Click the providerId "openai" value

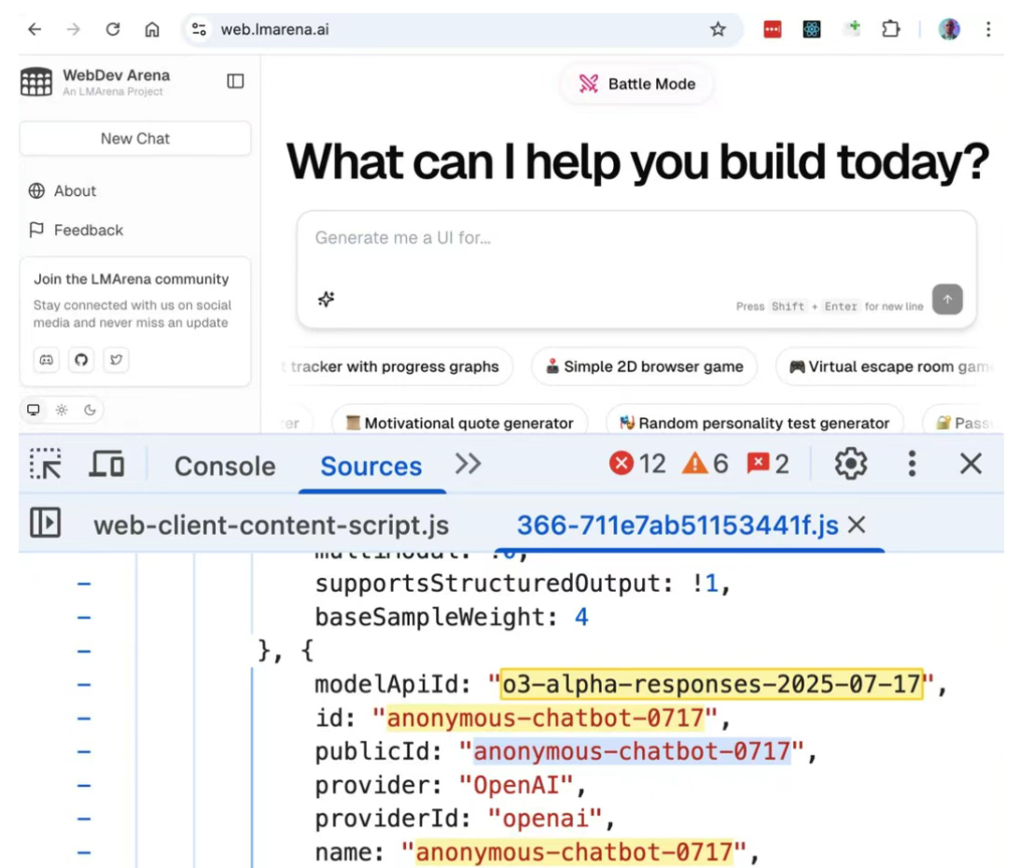[x=545, y=819]
